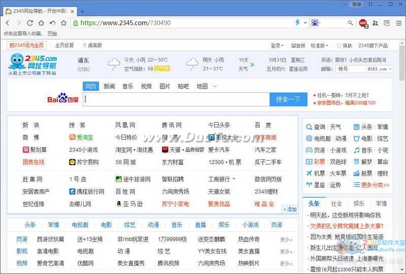The width and height of the screenshot is (406, 274).
Task: Click the undo closed tab icon
Action: 53,23
